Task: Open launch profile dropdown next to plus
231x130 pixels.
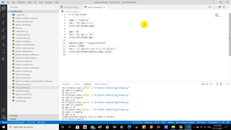Action: point(213,84)
